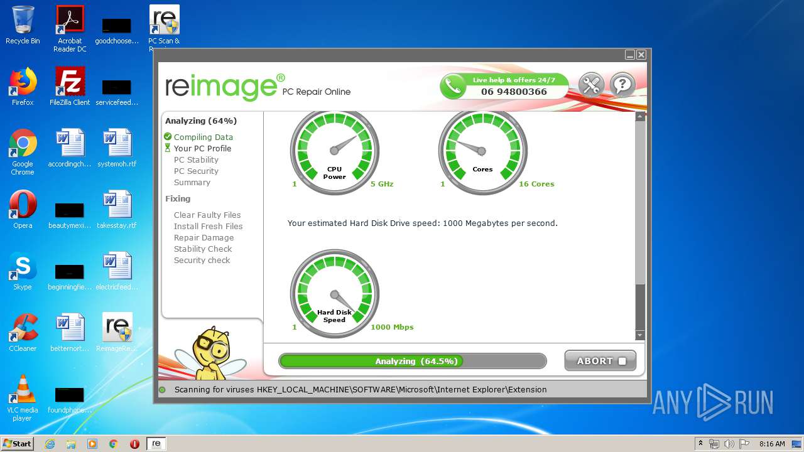
Task: Open takesstay.rtf document icon
Action: [117, 210]
